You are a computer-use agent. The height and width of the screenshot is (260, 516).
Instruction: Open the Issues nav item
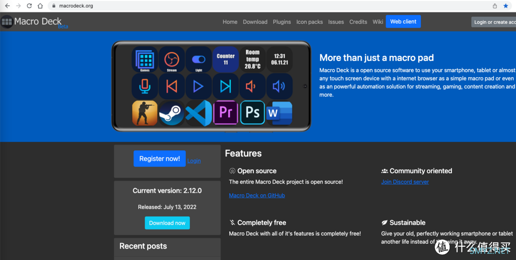coord(336,21)
